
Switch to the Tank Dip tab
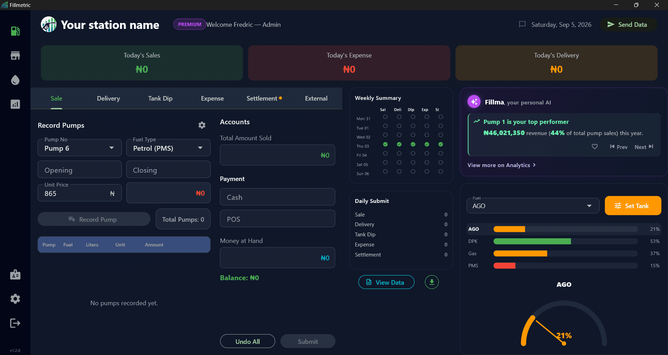[x=160, y=98]
